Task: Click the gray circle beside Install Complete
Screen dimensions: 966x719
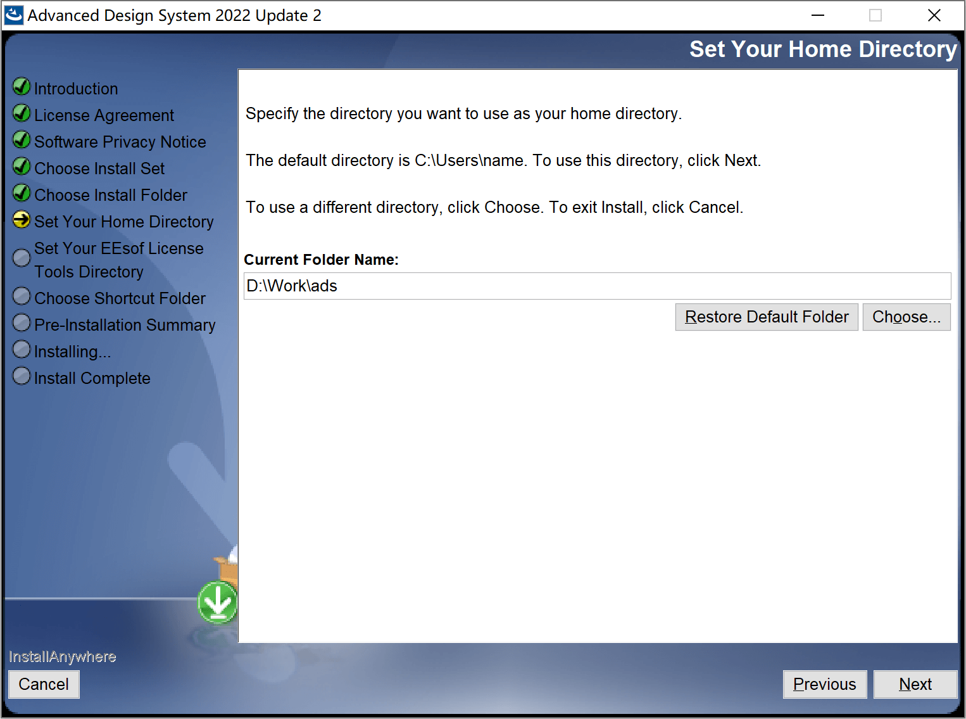Action: [x=22, y=376]
